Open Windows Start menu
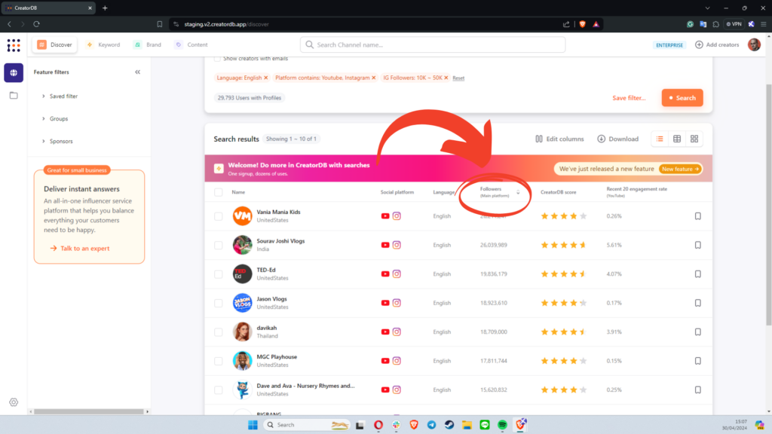772x434 pixels. 253,425
